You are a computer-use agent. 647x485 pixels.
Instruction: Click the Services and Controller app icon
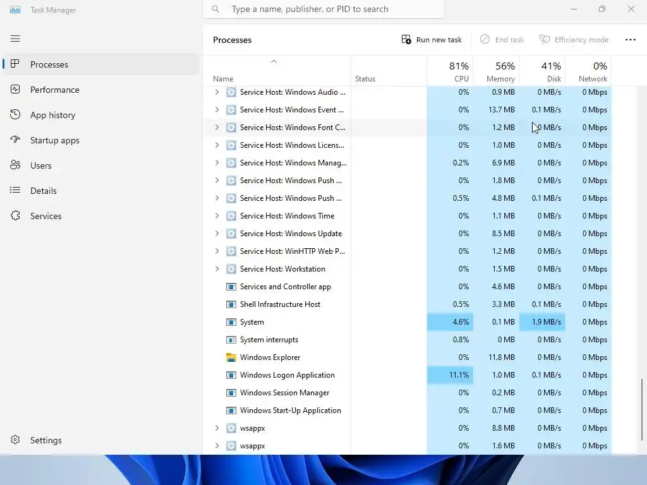click(x=231, y=287)
